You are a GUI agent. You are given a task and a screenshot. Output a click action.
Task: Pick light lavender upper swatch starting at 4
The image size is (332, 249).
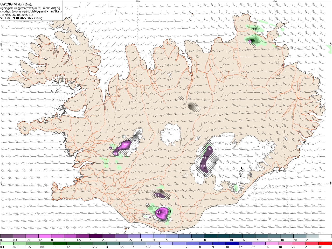[x=147, y=236]
